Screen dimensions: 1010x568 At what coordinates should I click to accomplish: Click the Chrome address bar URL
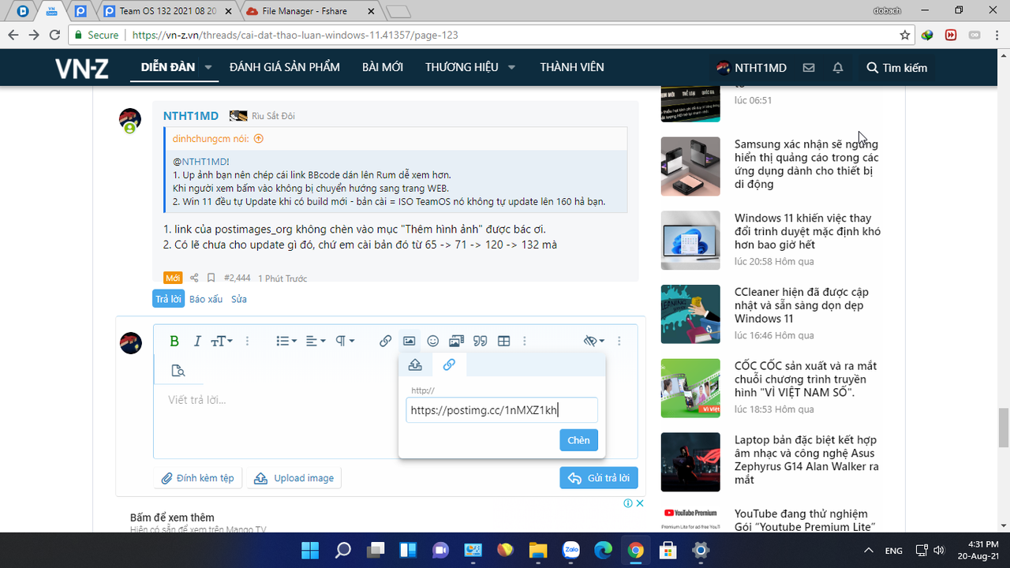(x=295, y=35)
